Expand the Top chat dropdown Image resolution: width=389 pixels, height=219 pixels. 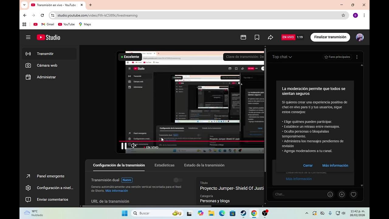282,57
